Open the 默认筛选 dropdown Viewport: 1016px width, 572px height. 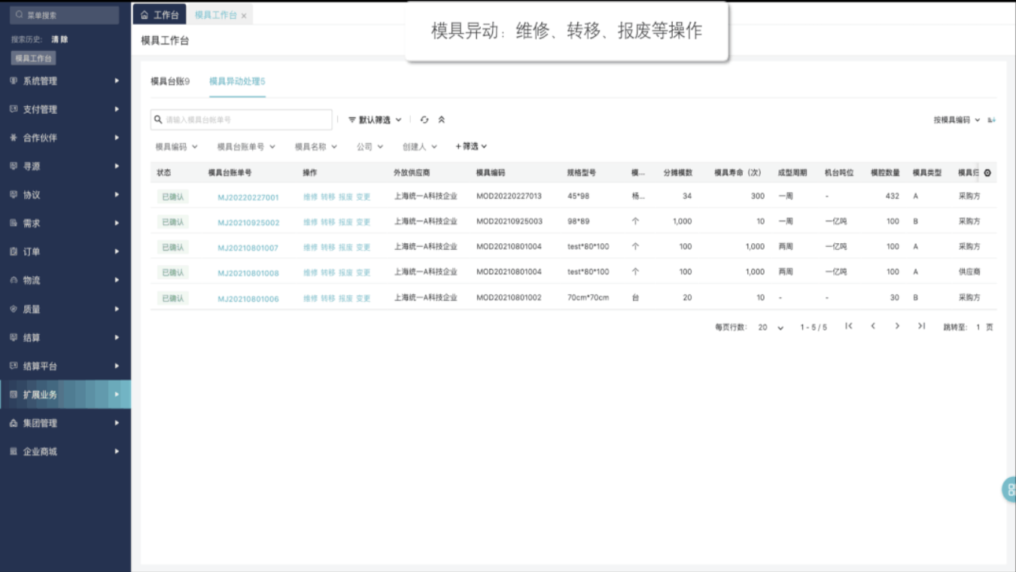375,120
